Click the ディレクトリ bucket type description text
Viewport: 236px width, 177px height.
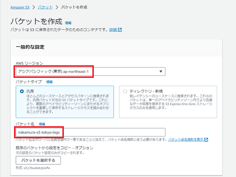tap(171, 102)
